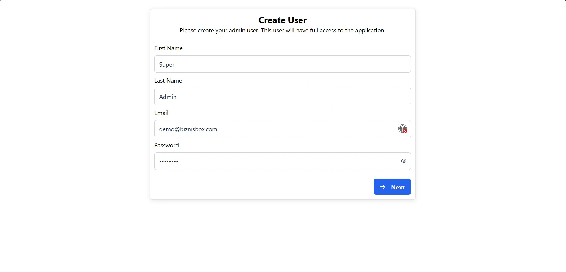The height and width of the screenshot is (272, 566).
Task: Click the Email field with demo@biznisbox.com
Action: (267, 129)
